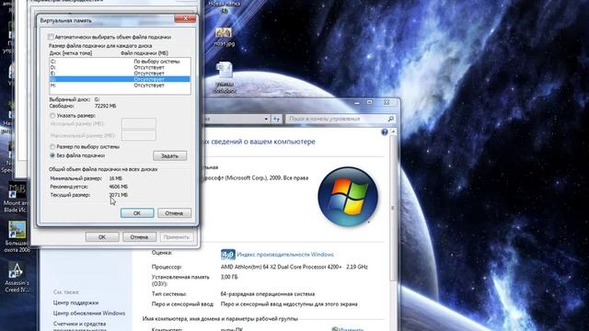This screenshot has width=589, height=331.
Task: Click the 'Максимальный размер (МБ)' input field
Action: point(139,135)
